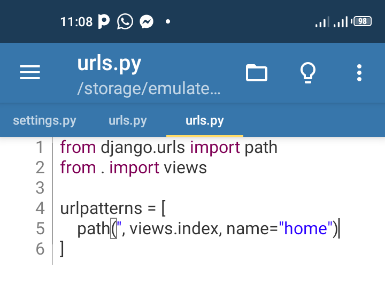Image resolution: width=385 pixels, height=284 pixels.
Task: Switch to the settings.py tab
Action: (45, 120)
